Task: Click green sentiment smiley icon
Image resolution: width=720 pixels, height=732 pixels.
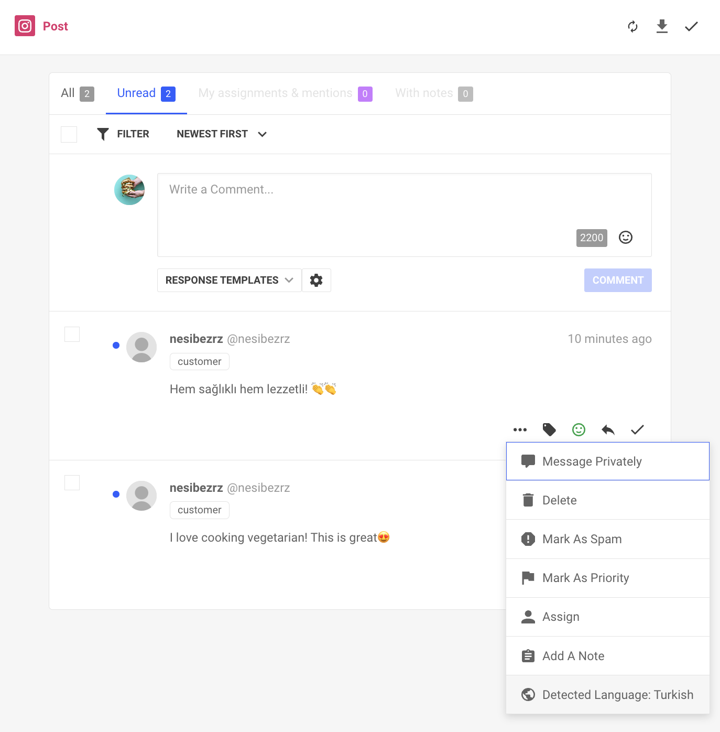Action: point(579,430)
